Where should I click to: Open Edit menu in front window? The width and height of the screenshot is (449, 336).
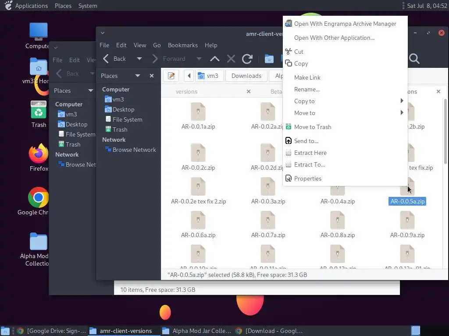tap(121, 45)
